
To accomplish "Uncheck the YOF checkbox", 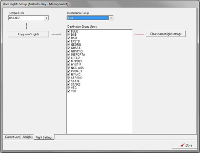I will (69, 91).
